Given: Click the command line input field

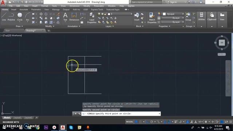Looking at the screenshot, I should [121, 114].
